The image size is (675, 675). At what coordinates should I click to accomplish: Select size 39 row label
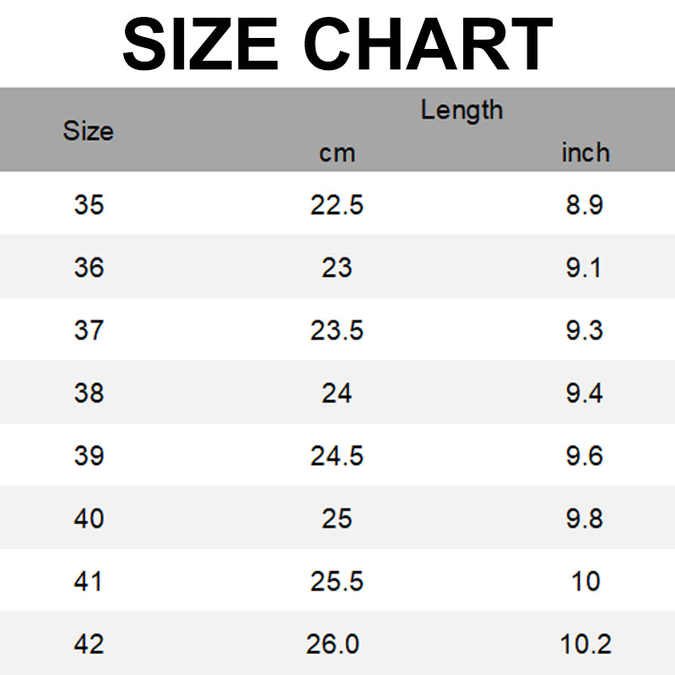coord(89,456)
